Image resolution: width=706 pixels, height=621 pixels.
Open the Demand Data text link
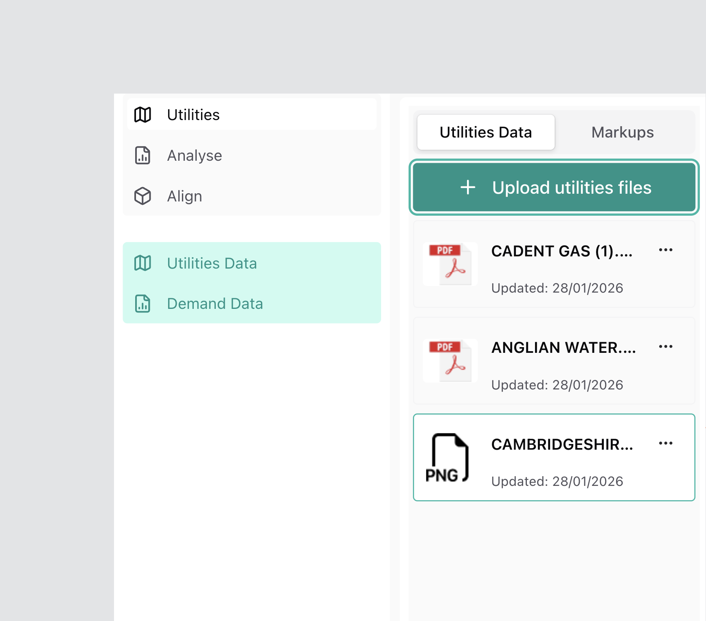(x=215, y=304)
